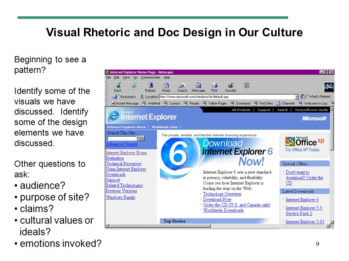The image size is (349, 261).
Task: Open the Downloads sidebar link
Action: pos(116,174)
